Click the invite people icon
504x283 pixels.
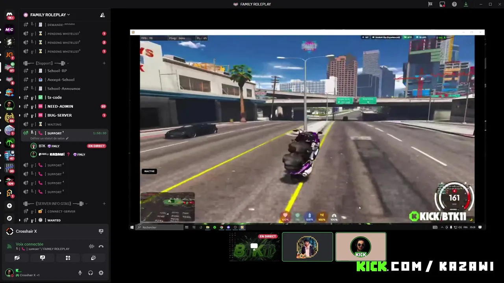click(102, 15)
